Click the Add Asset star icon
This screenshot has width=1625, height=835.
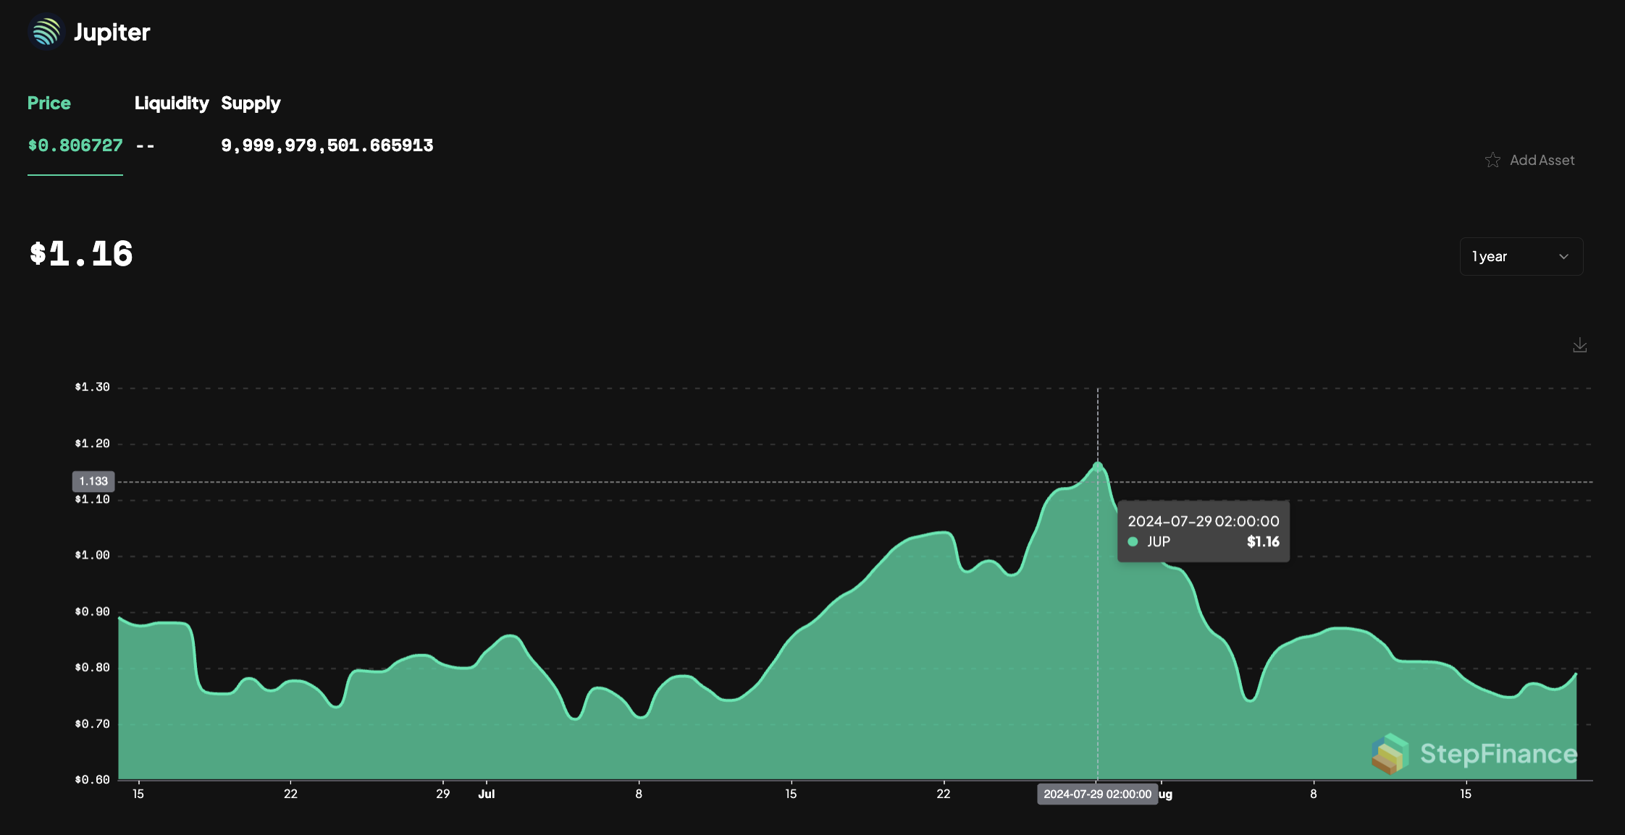1492,160
